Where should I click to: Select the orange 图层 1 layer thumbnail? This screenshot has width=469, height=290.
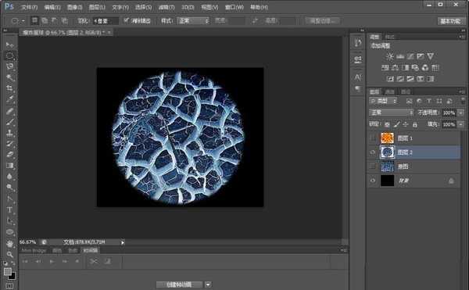[x=387, y=138]
